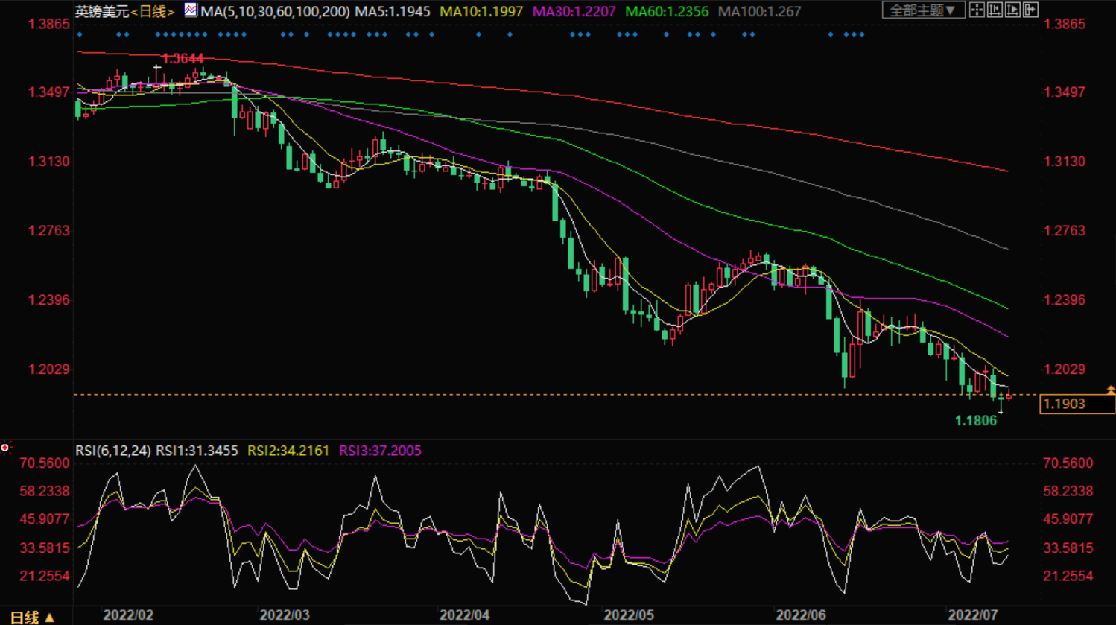This screenshot has height=625, width=1116.
Task: Click the RSI(6,12,24) indicator label
Action: (113, 451)
